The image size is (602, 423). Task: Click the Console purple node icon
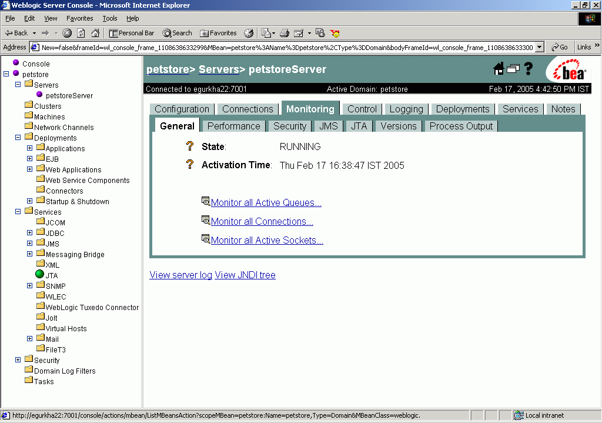16,62
